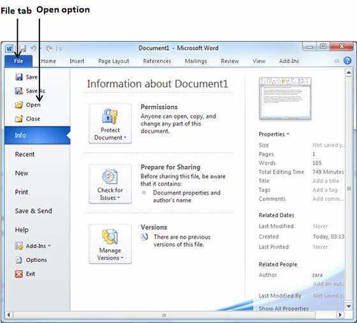Click the Open folder icon
This screenshot has width=357, height=323.
(x=19, y=105)
